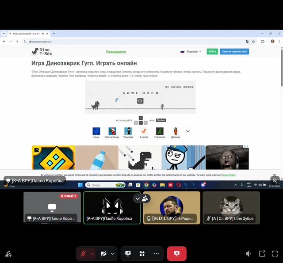Choose the Джокер dino skin

pyautogui.click(x=176, y=133)
